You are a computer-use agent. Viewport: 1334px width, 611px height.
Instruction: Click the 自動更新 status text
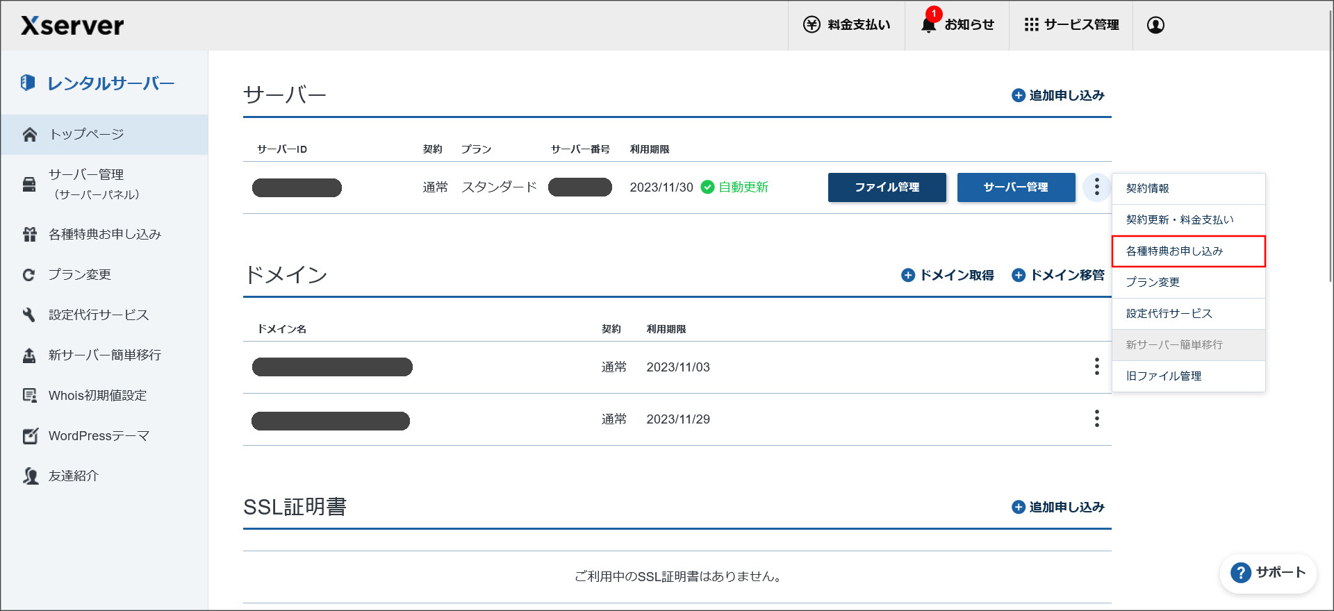743,187
